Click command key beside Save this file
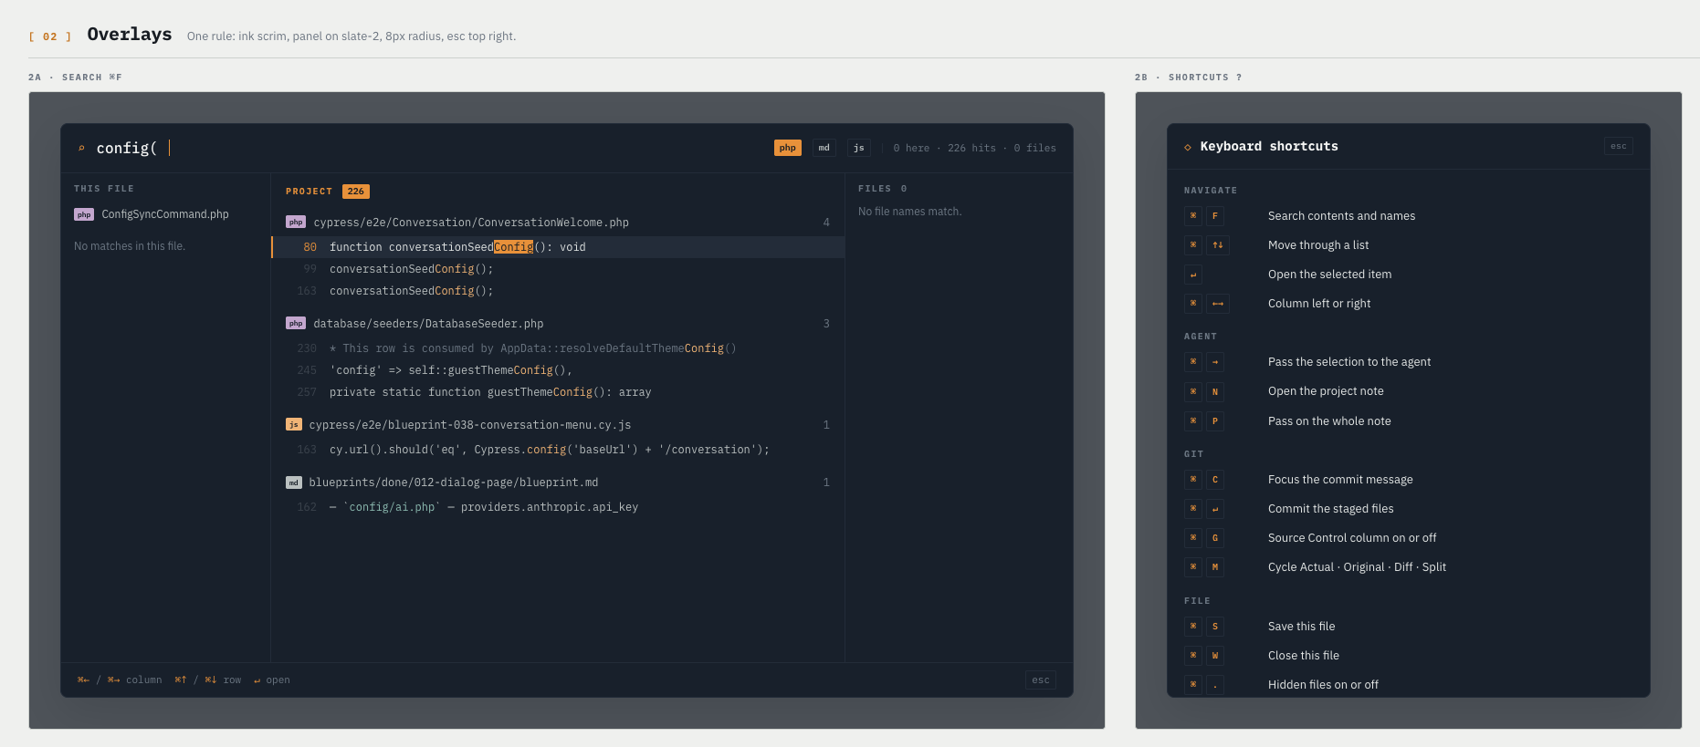Screen dimensions: 1700x747 [x=1193, y=627]
